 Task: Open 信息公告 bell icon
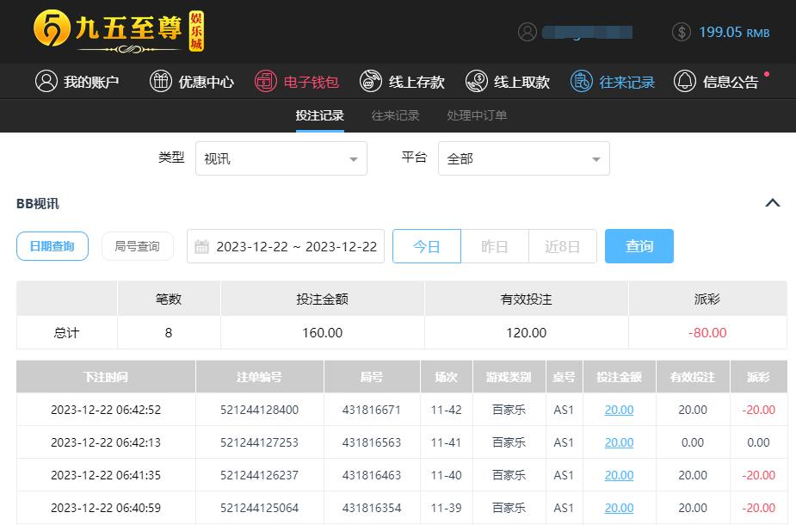(685, 82)
